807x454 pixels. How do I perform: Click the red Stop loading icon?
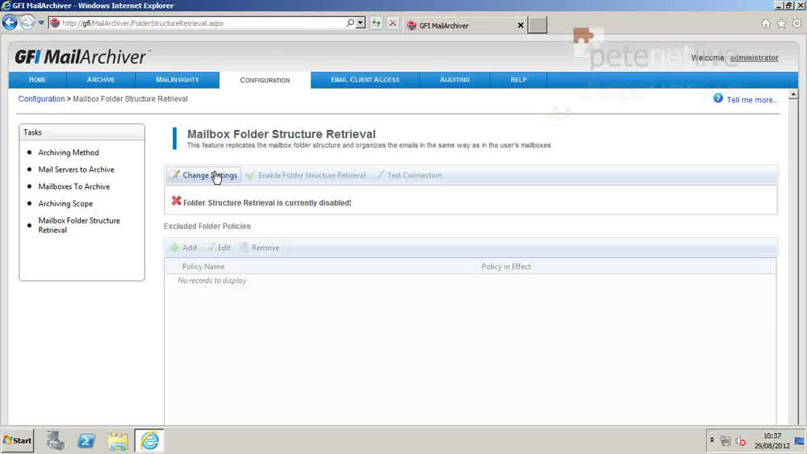point(392,23)
